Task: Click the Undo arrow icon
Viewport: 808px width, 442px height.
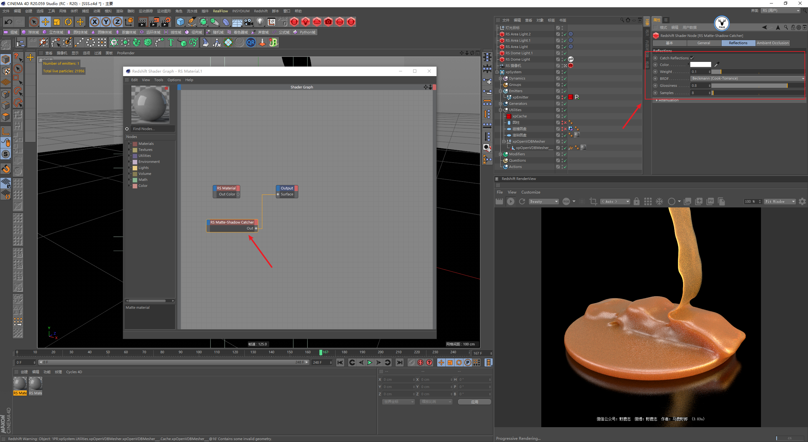Action: (x=9, y=22)
